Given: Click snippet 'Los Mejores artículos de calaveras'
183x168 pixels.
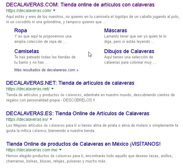Looking at the screenshot, I should click(x=92, y=128).
